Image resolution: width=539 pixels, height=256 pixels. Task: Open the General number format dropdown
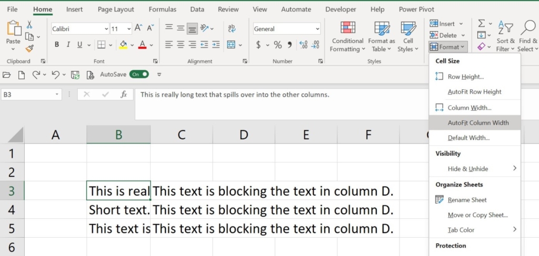317,29
